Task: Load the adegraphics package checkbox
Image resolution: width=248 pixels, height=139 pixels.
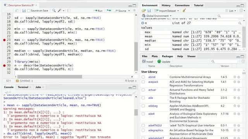Action: [x=143, y=131]
